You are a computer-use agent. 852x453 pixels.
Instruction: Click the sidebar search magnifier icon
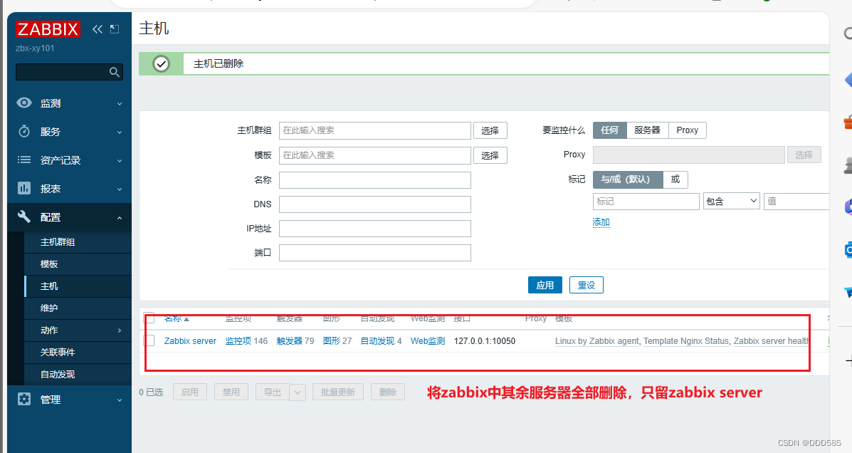pos(114,72)
